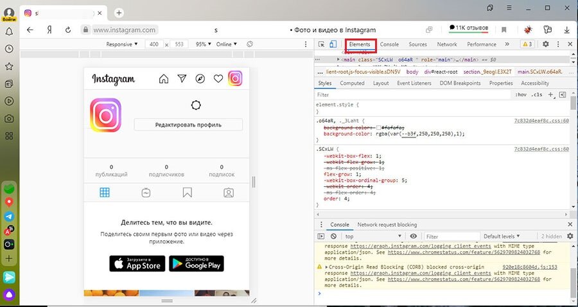This screenshot has width=578, height=307.
Task: Toggle the .cls element classes panel
Action: click(x=537, y=94)
